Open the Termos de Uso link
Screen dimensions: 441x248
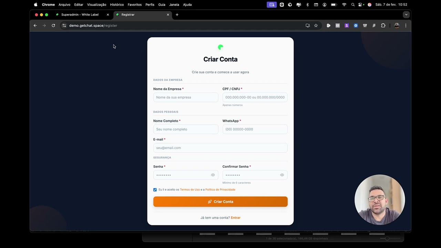point(190,190)
